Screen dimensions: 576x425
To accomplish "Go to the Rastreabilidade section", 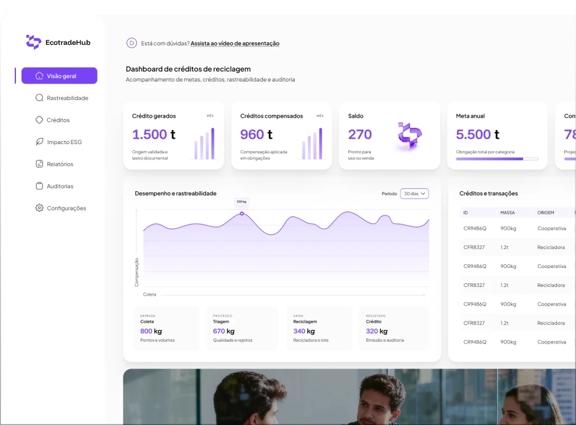I will [x=62, y=98].
